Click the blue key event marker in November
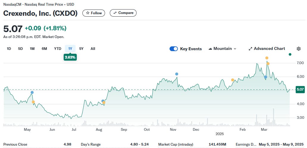The width and height of the screenshot is (307, 148). coord(177,74)
